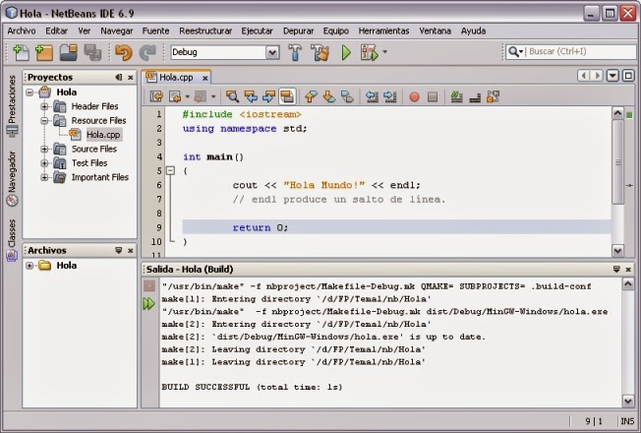Screen dimensions: 641x433
Task: Collapse the Resource Files folder
Action: [x=44, y=121]
